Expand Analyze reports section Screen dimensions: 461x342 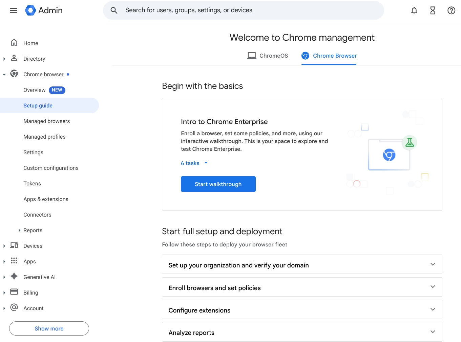coord(302,332)
